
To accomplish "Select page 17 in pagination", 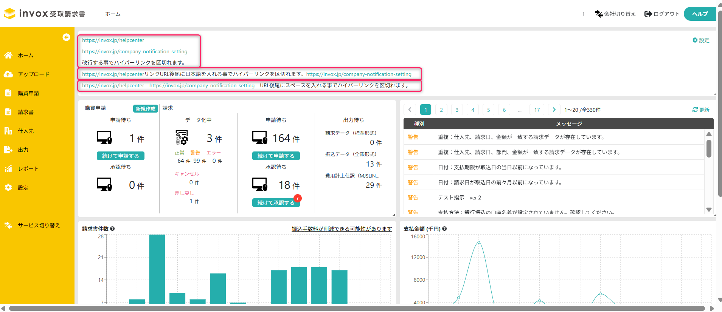I will (x=537, y=110).
